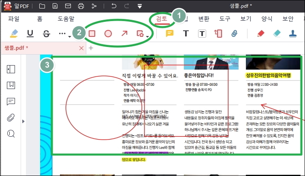
Task: Select the polygon shape tool
Action: (x=140, y=34)
